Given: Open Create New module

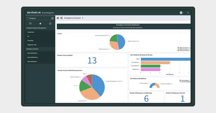Looking at the screenshot, I should coord(31,32).
